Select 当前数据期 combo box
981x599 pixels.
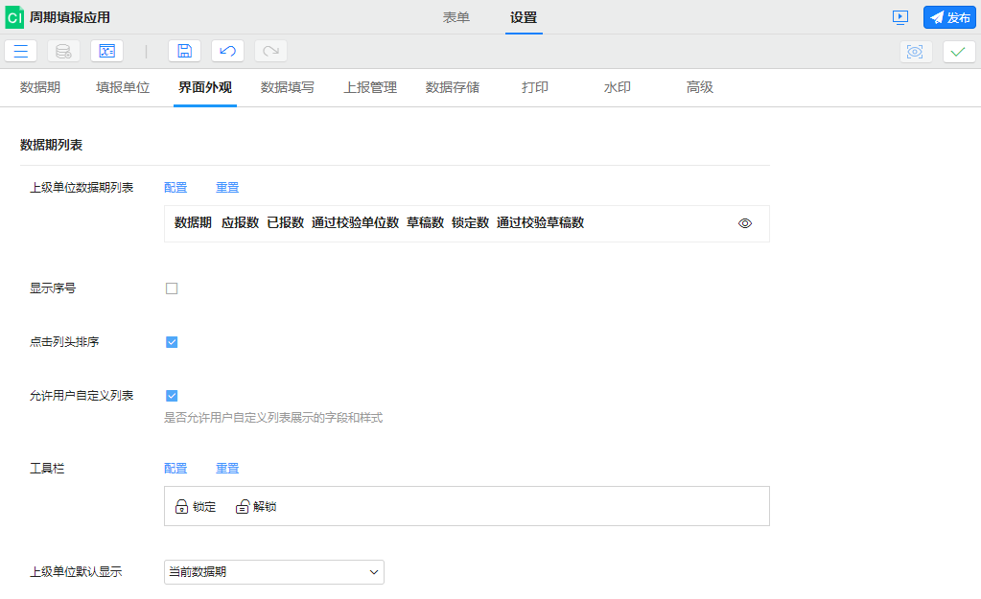click(x=273, y=571)
